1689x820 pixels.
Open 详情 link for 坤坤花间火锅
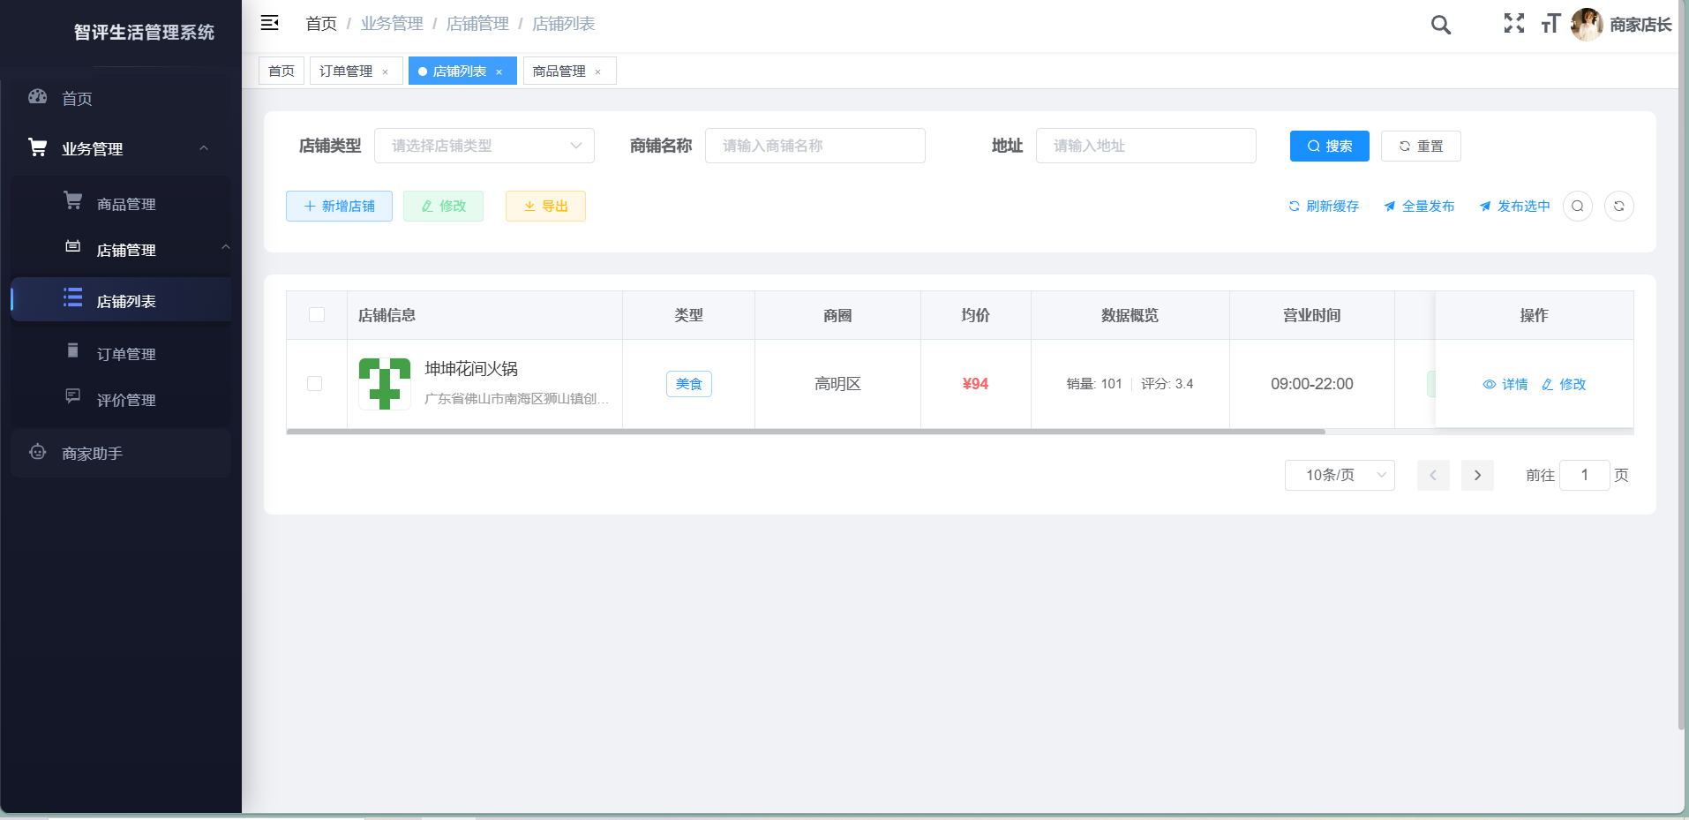click(1505, 385)
